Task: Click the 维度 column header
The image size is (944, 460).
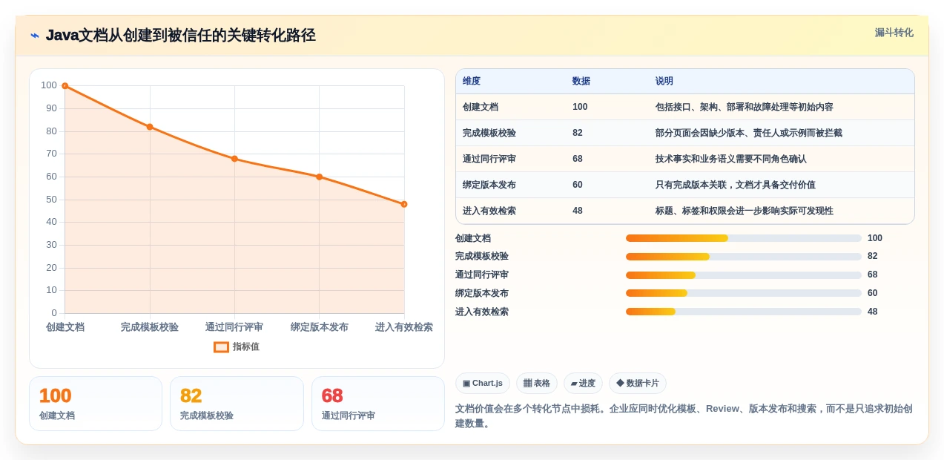Action: (x=472, y=82)
